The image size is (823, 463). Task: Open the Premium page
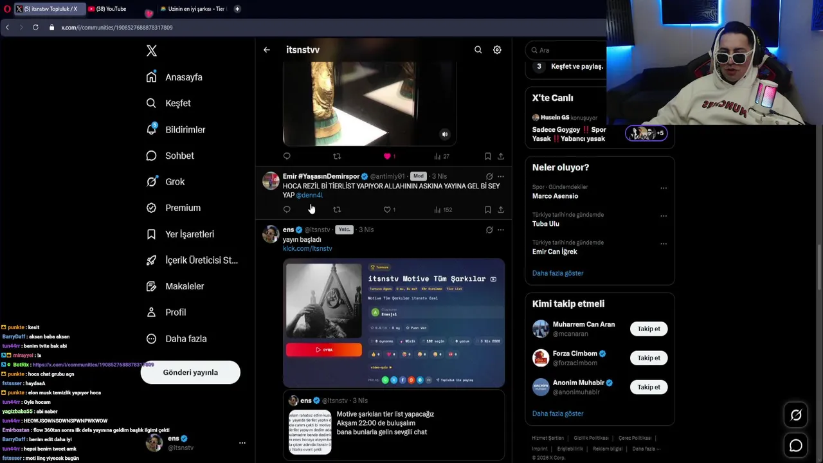pos(173,208)
